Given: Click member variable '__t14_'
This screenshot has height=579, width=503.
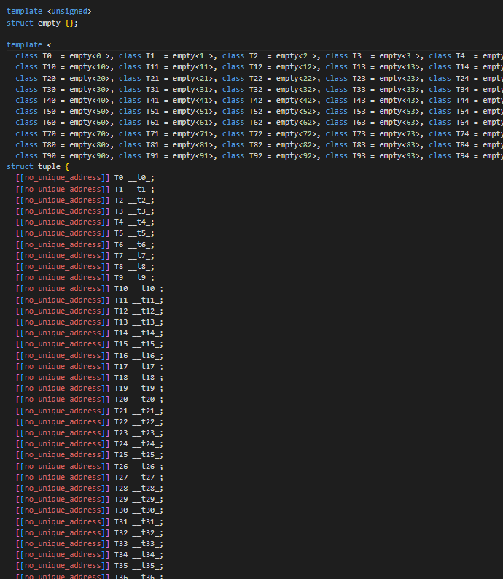Looking at the screenshot, I should pyautogui.click(x=146, y=333).
